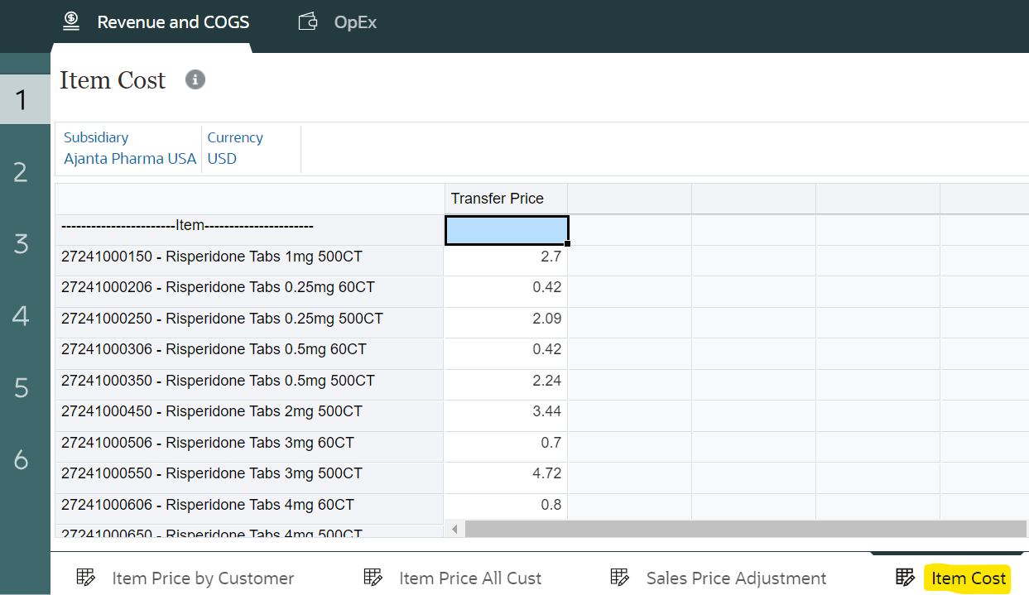Go to vertical tab 2
The height and width of the screenshot is (595, 1029).
(x=22, y=172)
